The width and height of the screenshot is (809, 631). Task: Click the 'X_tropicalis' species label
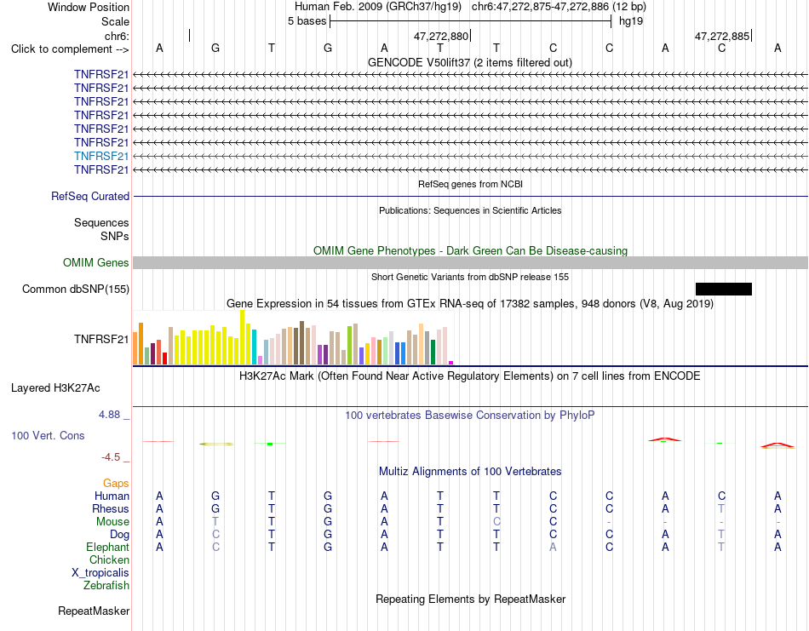pos(100,573)
